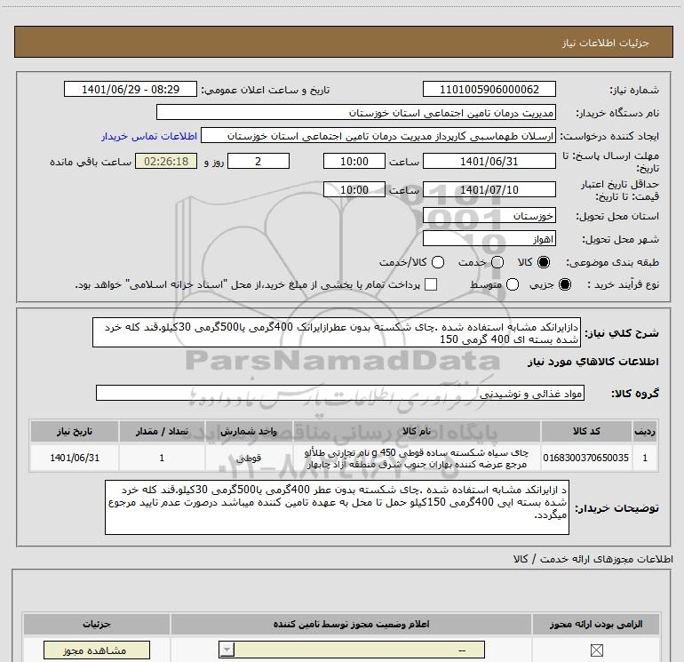Click the goods group مواد غذائی و نوشیدنی field
The height and width of the screenshot is (662, 684).
pyautogui.click(x=340, y=393)
